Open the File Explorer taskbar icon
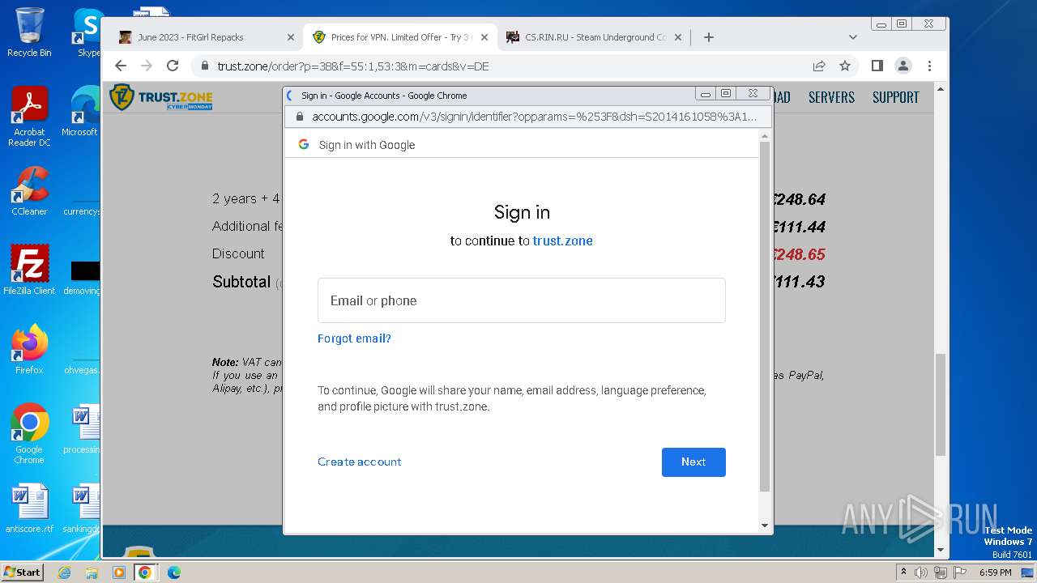The image size is (1037, 583). click(x=92, y=572)
